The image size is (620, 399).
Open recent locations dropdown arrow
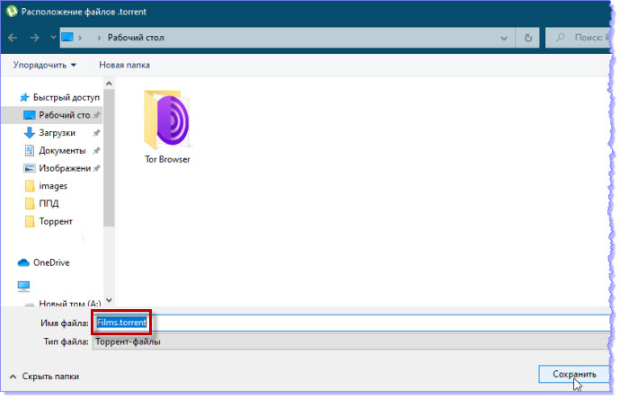click(53, 38)
